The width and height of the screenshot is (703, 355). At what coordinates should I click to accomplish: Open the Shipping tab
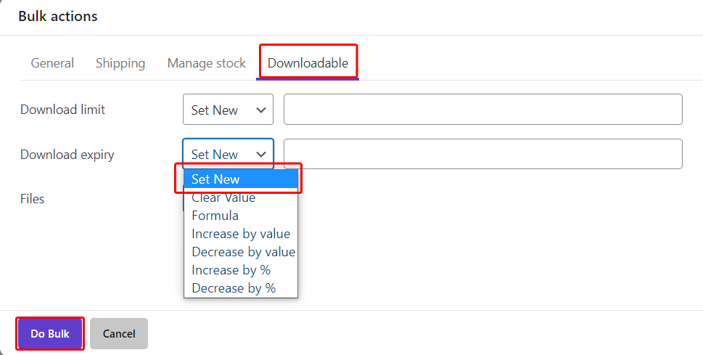[120, 63]
